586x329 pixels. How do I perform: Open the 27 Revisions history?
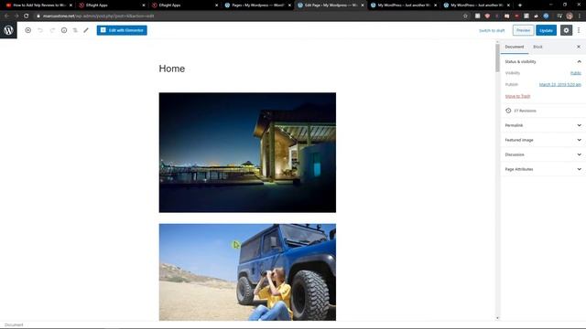pyautogui.click(x=543, y=111)
